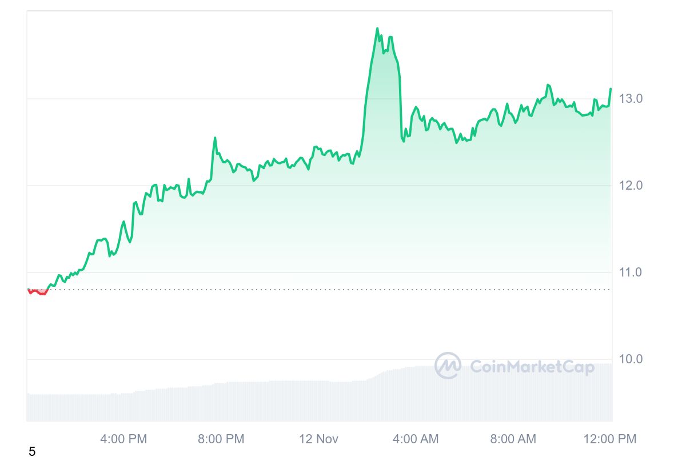Select the 4:00 AM time axis label
Image resolution: width=686 pixels, height=457 pixels.
pos(416,439)
